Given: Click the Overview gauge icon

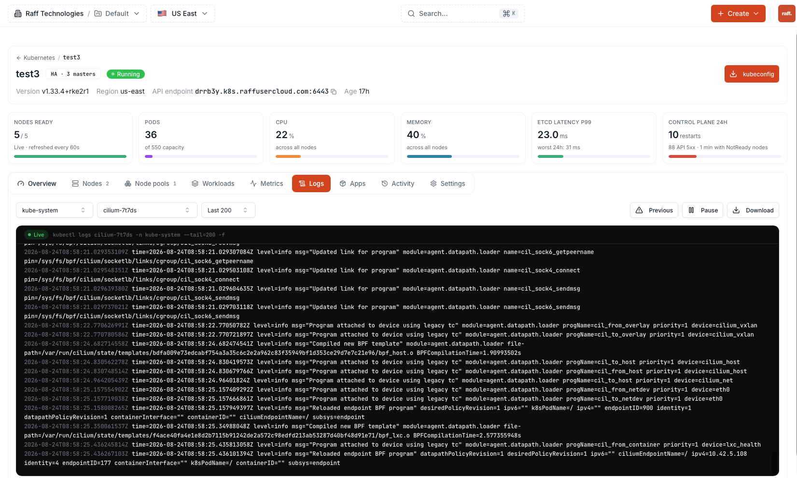Looking at the screenshot, I should (x=21, y=183).
